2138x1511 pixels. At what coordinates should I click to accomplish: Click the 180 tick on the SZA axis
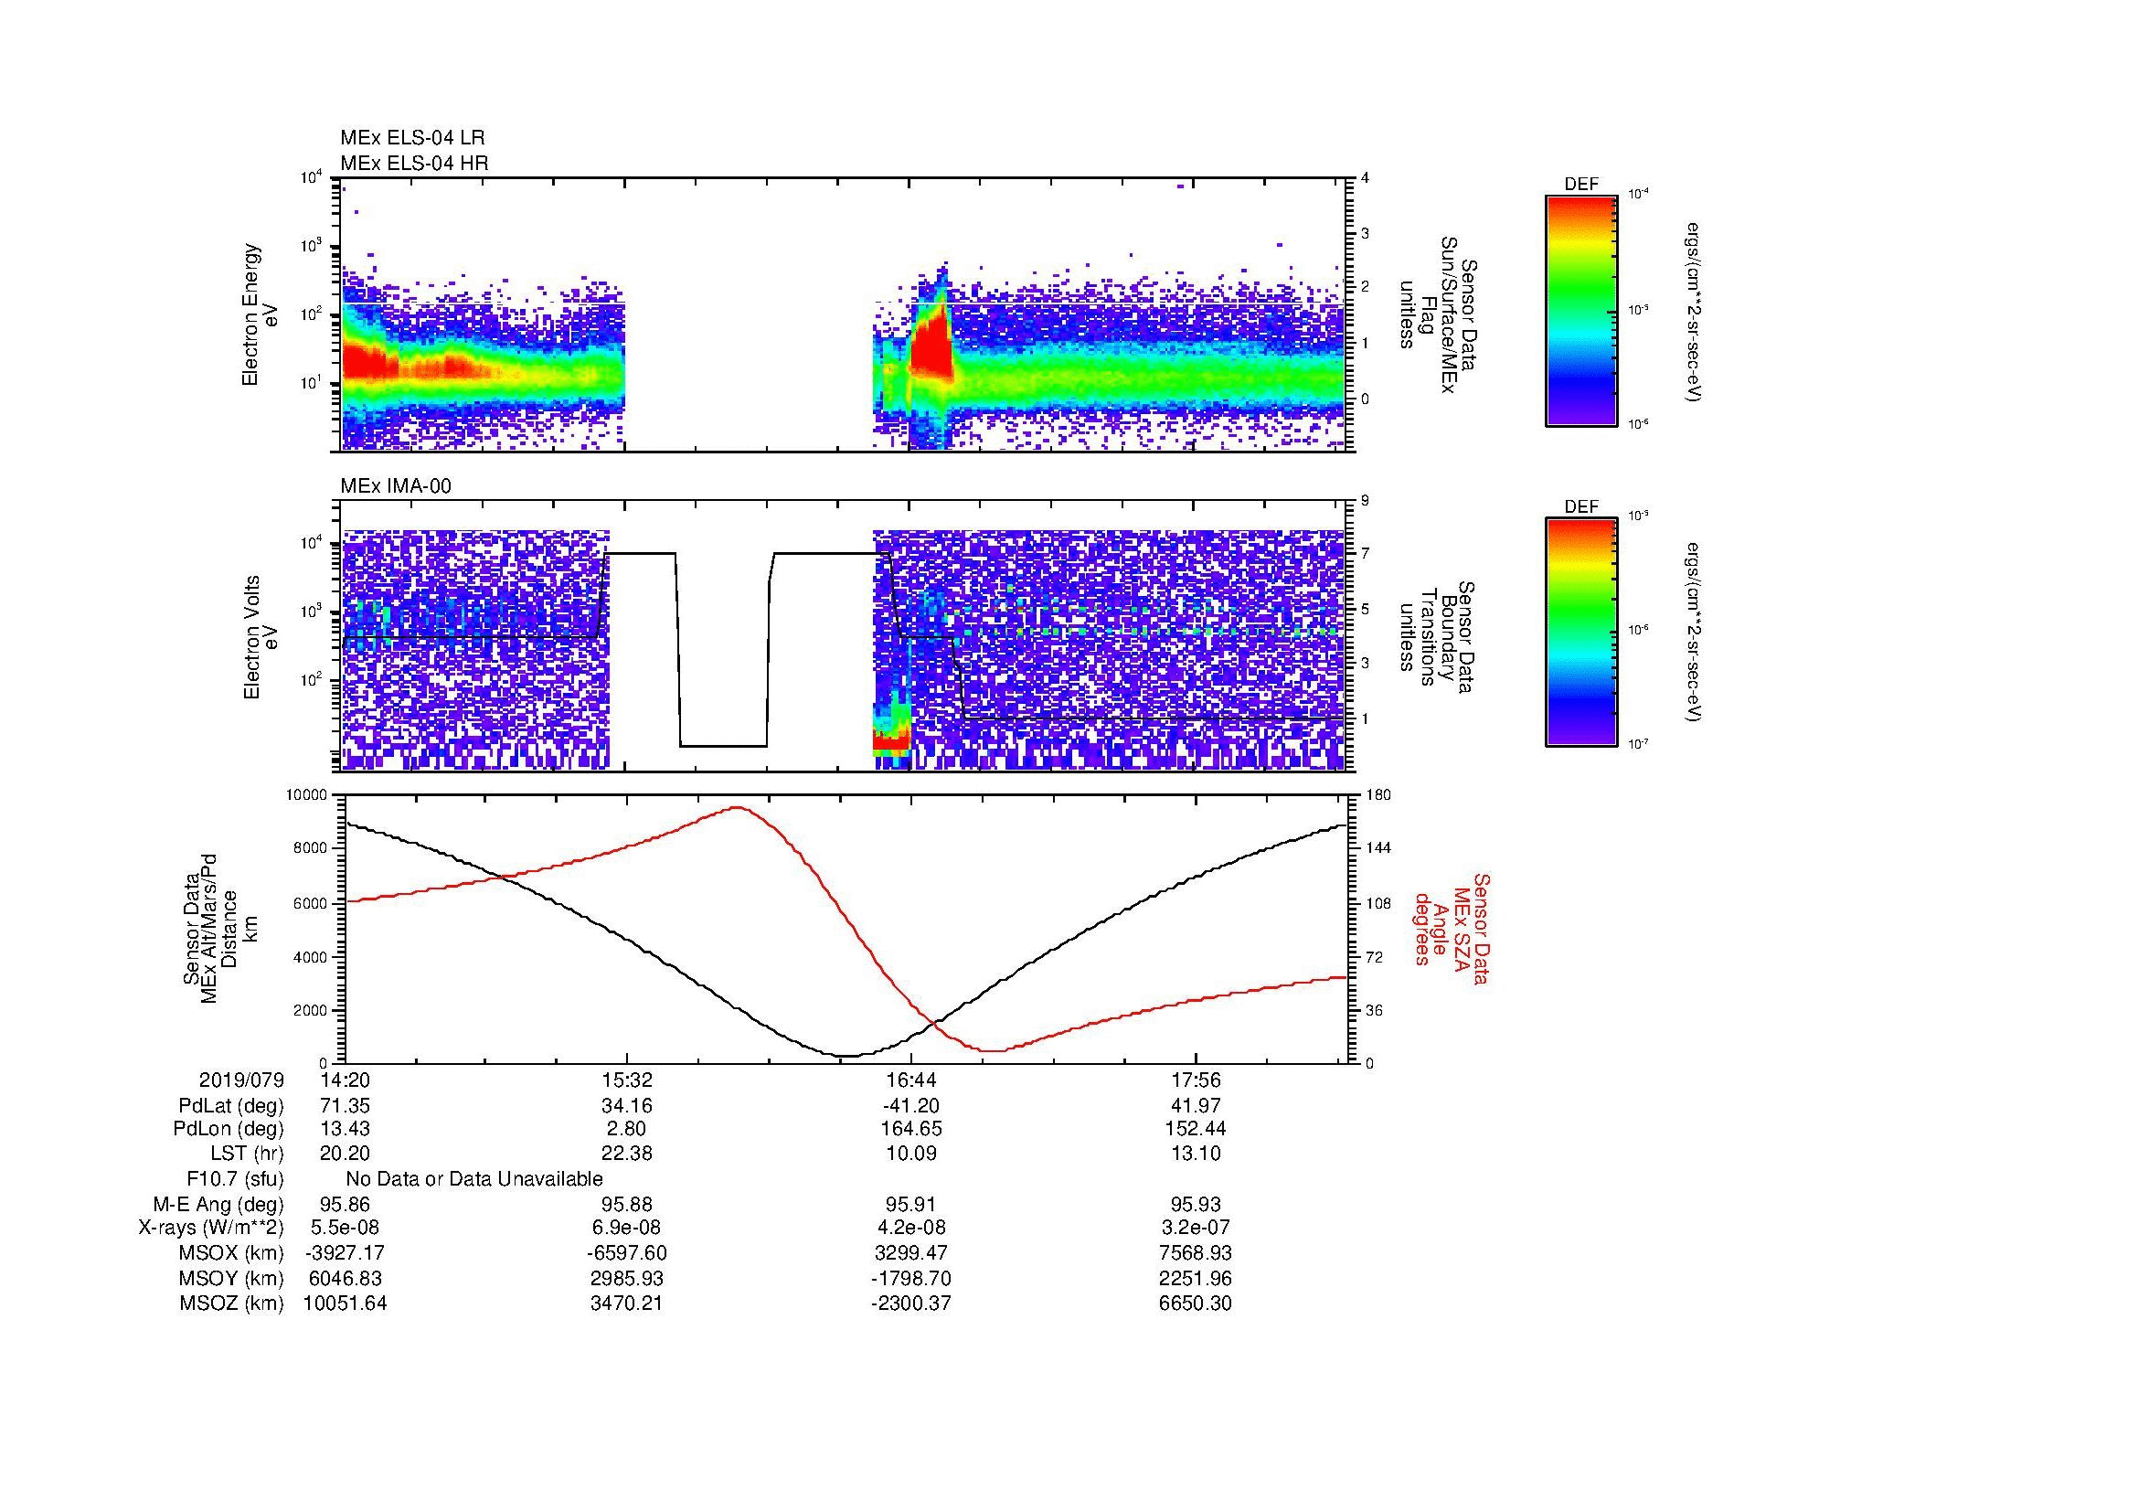pyautogui.click(x=1380, y=795)
